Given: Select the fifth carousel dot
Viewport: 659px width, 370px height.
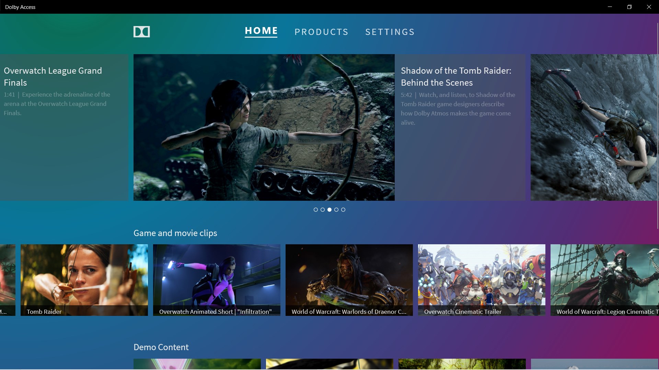Looking at the screenshot, I should point(343,210).
